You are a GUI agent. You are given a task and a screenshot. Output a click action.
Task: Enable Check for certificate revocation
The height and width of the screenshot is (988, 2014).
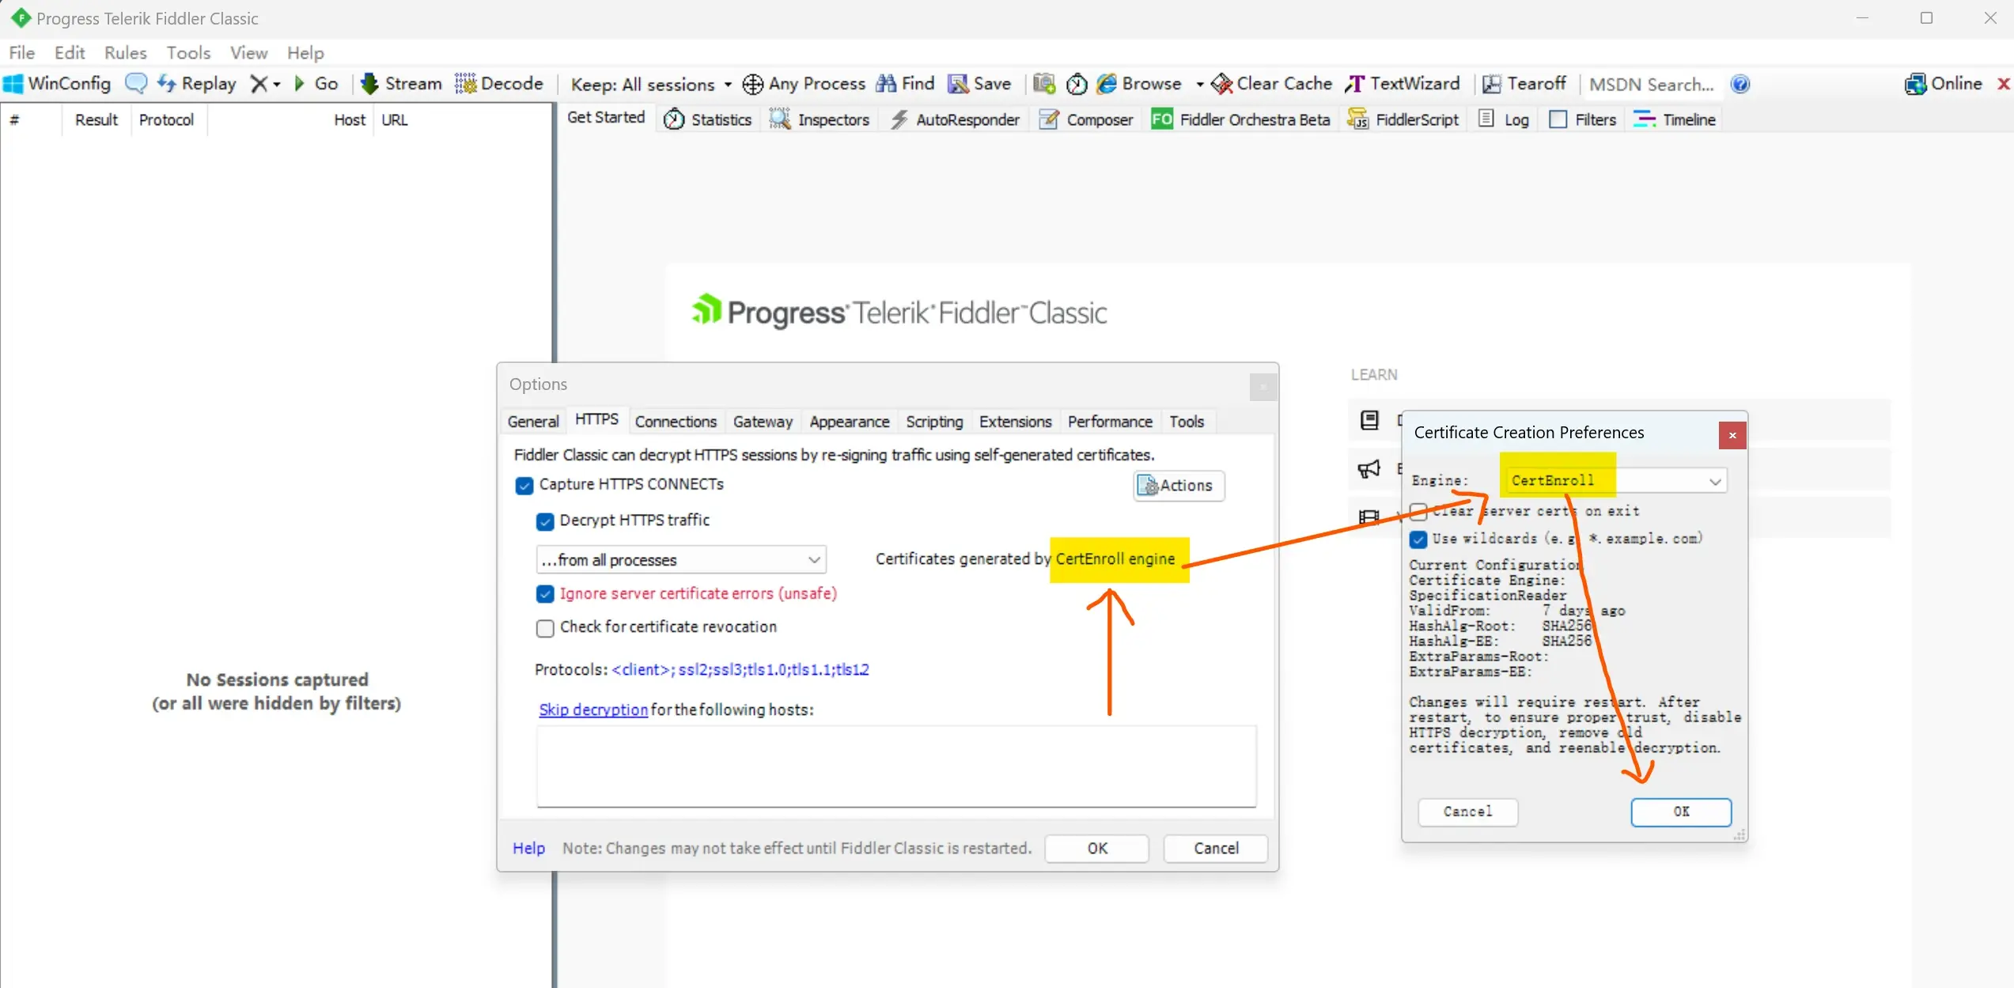click(x=545, y=627)
